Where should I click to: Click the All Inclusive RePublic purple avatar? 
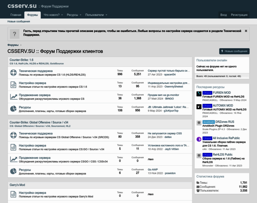coord(199,140)
